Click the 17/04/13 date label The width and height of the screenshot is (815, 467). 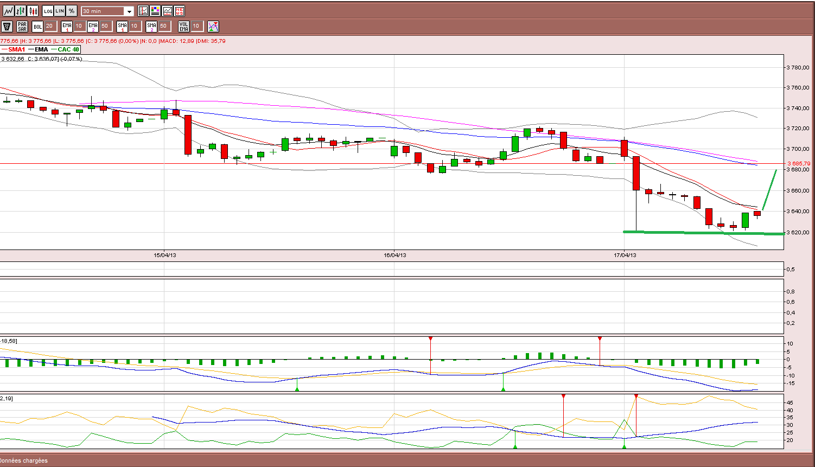625,255
